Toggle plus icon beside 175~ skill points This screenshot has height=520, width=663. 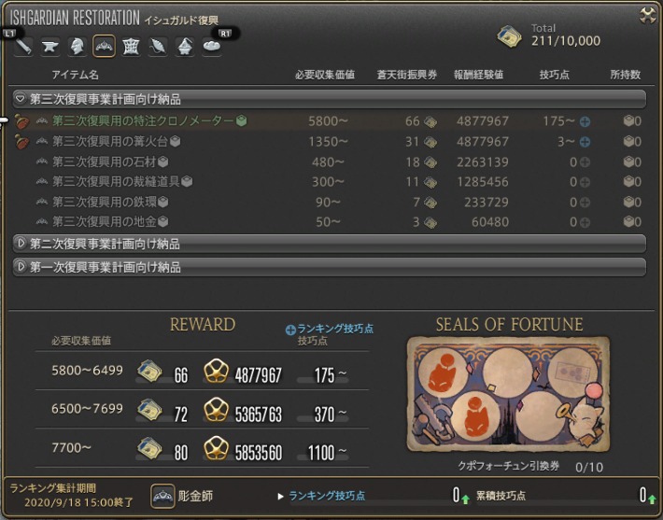pos(585,122)
